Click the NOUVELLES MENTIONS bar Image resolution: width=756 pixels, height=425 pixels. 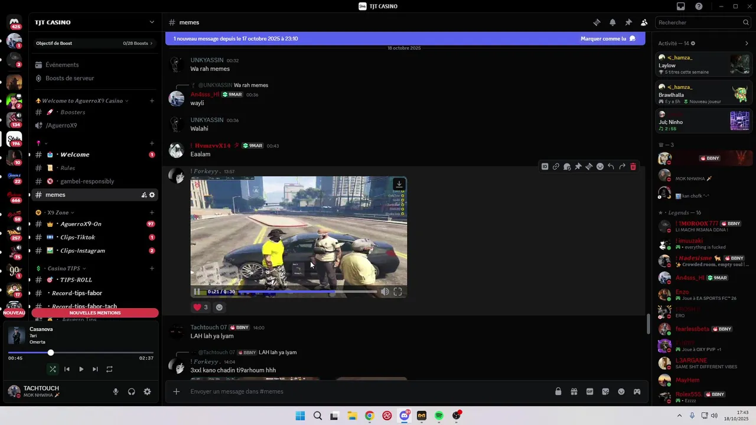pos(95,313)
